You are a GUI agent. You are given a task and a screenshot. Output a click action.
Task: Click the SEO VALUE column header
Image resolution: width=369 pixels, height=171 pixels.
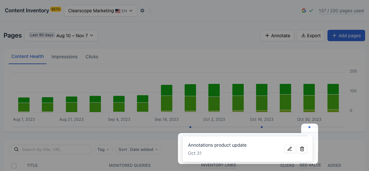(x=310, y=165)
